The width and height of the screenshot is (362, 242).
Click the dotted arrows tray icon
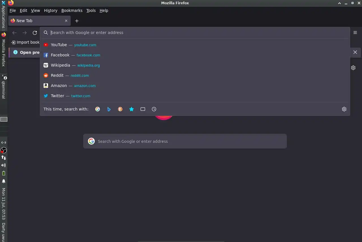(x=4, y=143)
